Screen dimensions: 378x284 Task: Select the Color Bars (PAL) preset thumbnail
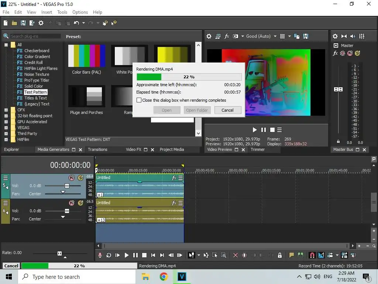click(87, 56)
